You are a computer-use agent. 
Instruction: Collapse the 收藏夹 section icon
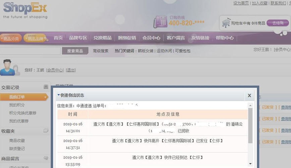[x=46, y=131]
